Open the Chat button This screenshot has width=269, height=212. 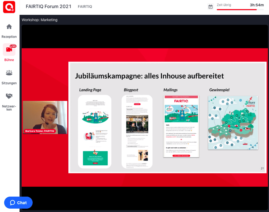18,202
